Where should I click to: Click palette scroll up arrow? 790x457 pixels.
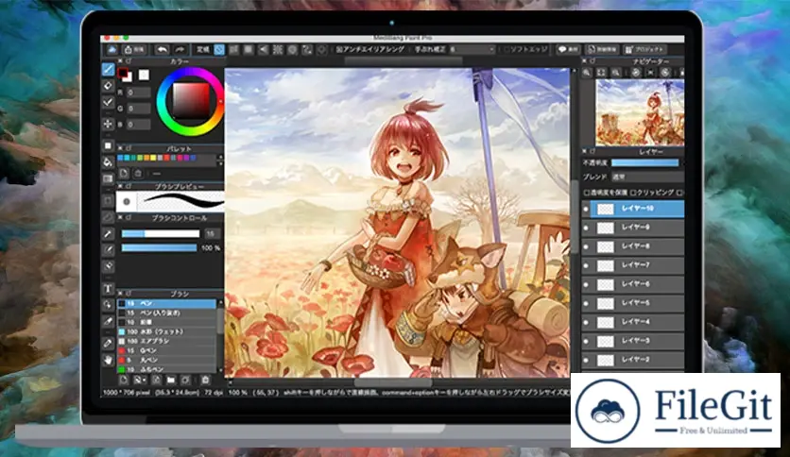click(219, 158)
